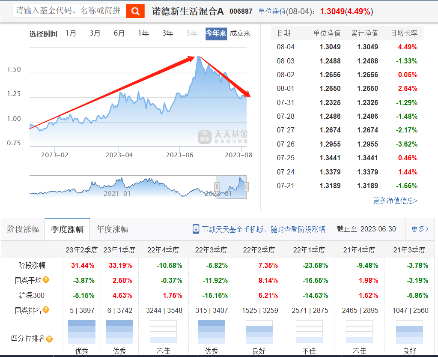This screenshot has height=357, width=438.
Task: Click the 3244 | 3548 ranking value
Action: click(x=164, y=310)
